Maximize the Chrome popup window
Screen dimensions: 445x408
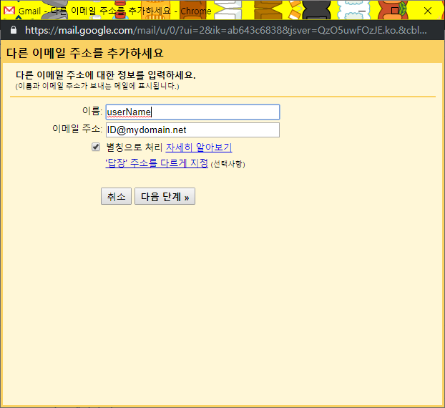tap(395, 11)
